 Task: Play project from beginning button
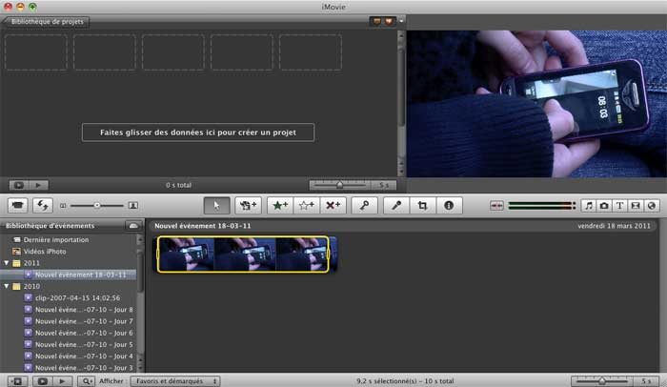pyautogui.click(x=39, y=185)
